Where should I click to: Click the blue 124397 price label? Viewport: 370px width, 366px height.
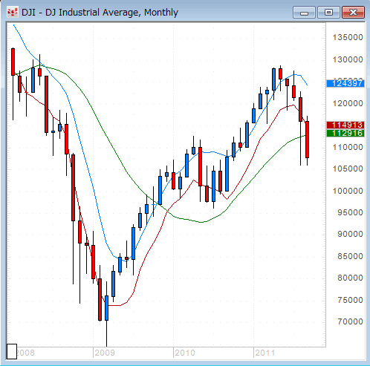coord(345,83)
